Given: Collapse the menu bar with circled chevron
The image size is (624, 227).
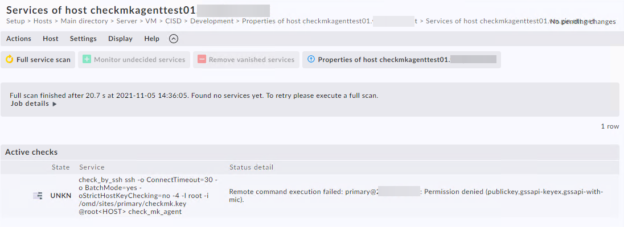Looking at the screenshot, I should tap(174, 39).
